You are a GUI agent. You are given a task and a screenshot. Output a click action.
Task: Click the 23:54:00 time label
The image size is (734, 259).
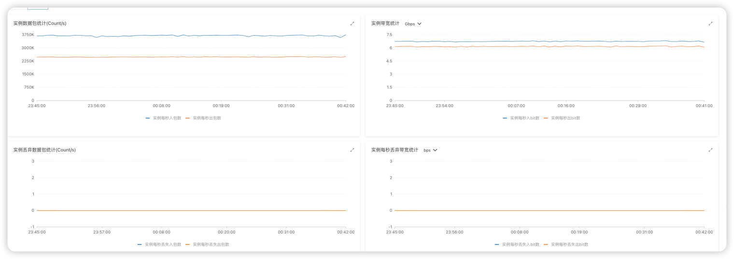[x=444, y=106]
